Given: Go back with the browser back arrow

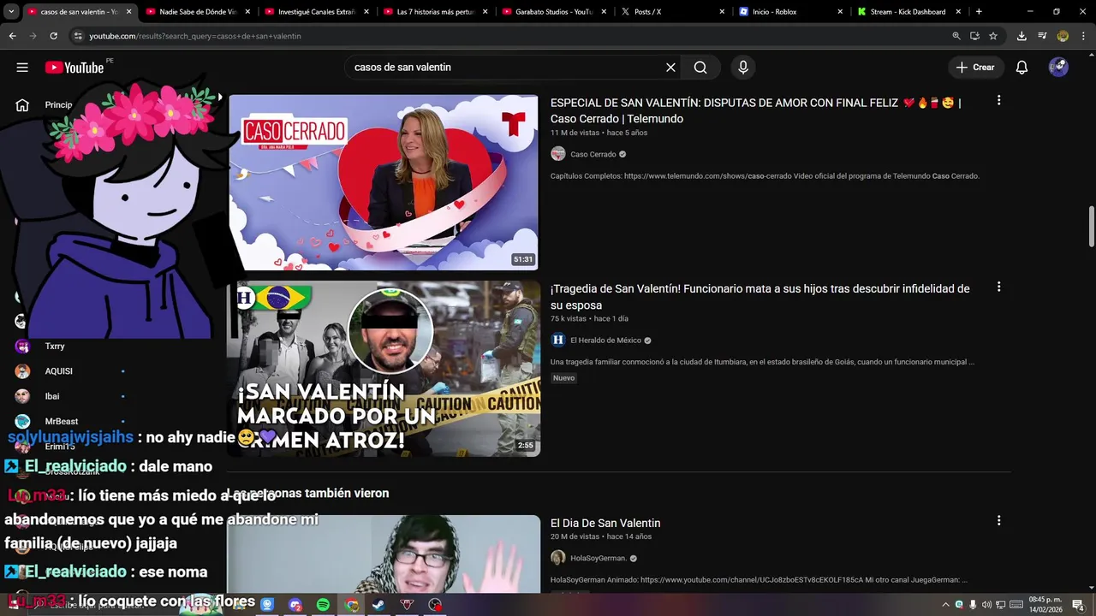Looking at the screenshot, I should (x=12, y=36).
